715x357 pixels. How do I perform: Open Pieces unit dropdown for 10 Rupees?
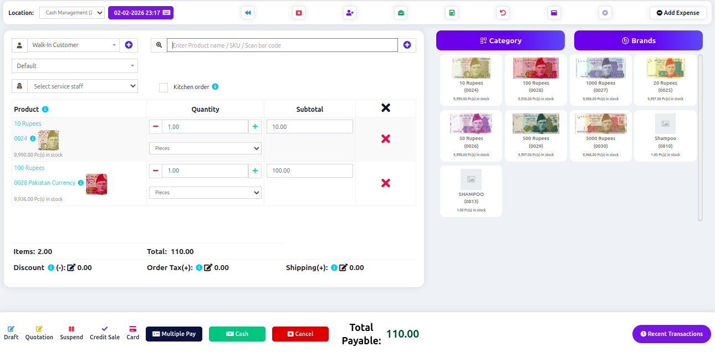coord(205,148)
